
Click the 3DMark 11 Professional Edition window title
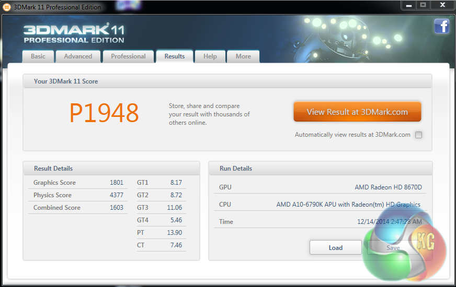click(x=58, y=7)
